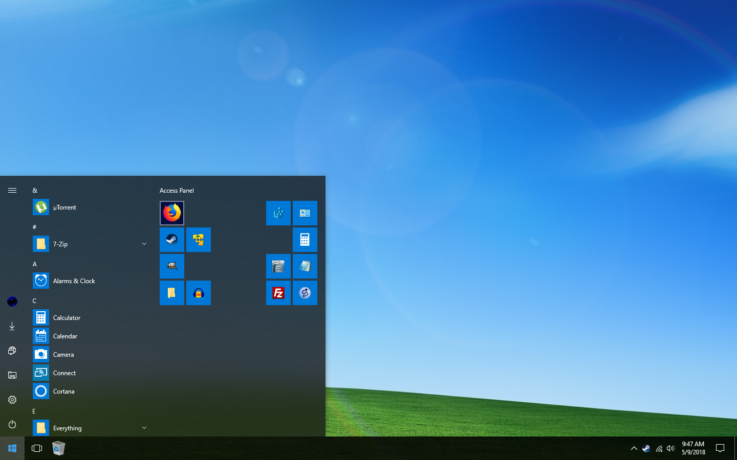Click the 7-Zip folder entry label

[60, 244]
